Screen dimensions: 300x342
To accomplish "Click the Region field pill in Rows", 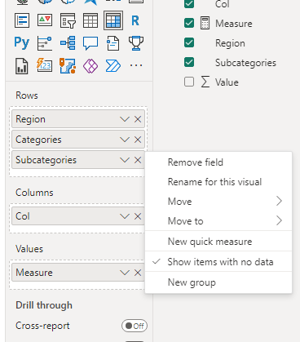I will [x=78, y=119].
